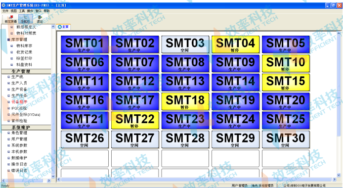Open the paused SMT22 line tile
This screenshot has width=343, height=188.
tap(135, 120)
